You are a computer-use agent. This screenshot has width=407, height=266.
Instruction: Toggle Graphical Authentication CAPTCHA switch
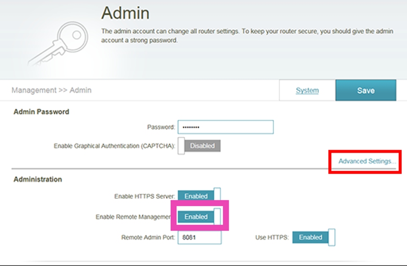[x=199, y=146]
